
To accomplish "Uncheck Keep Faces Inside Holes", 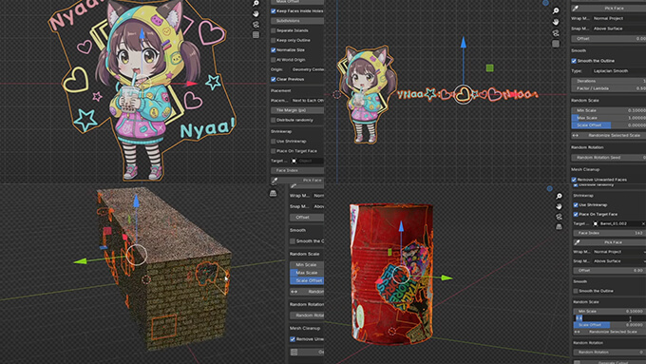I will [x=274, y=11].
